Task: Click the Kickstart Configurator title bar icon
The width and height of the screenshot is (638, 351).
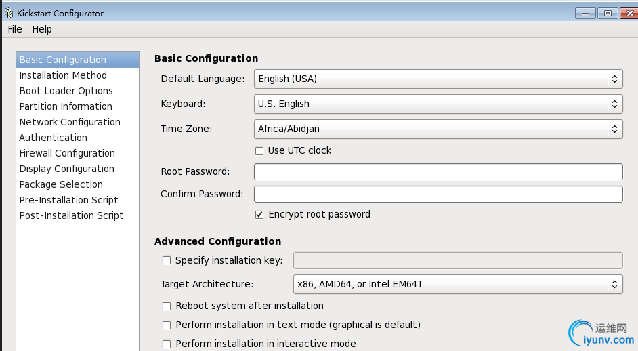Action: (x=9, y=13)
